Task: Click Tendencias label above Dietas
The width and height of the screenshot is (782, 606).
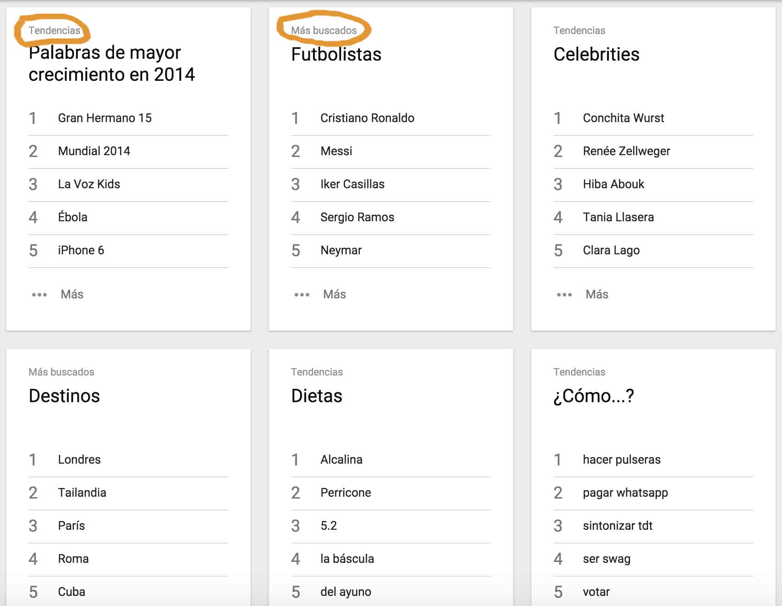Action: pos(317,372)
